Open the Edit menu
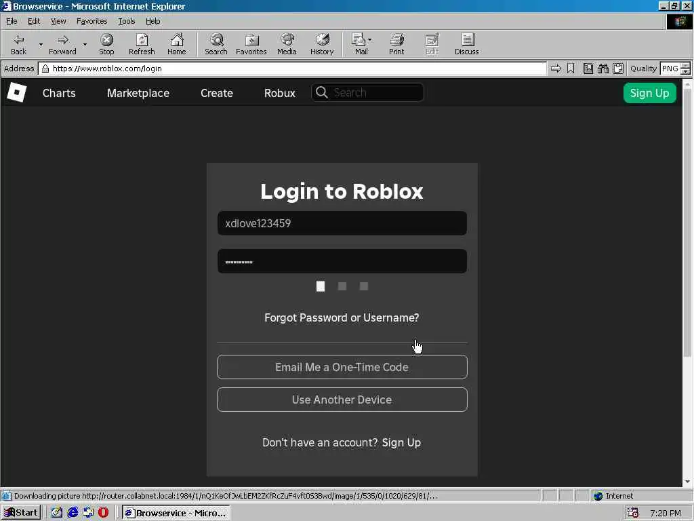 34,21
